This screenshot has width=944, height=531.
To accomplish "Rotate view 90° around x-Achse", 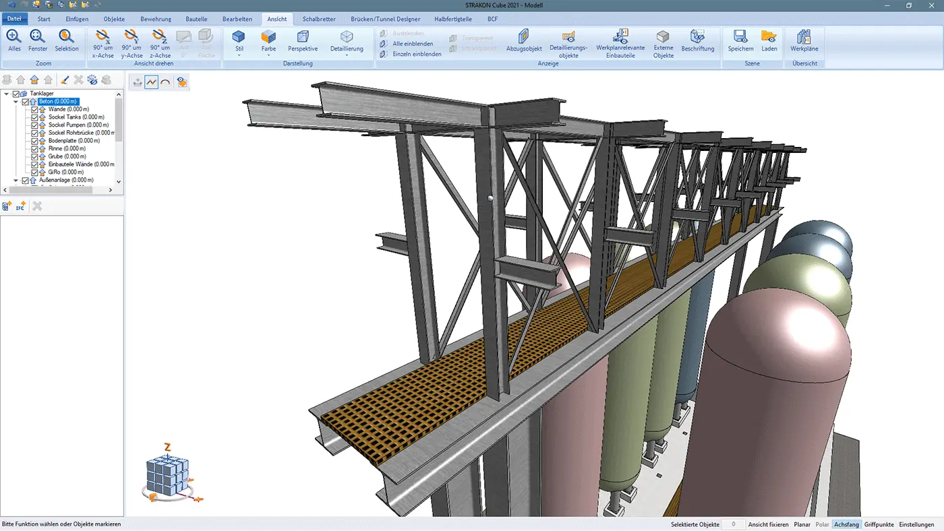I will click(103, 38).
